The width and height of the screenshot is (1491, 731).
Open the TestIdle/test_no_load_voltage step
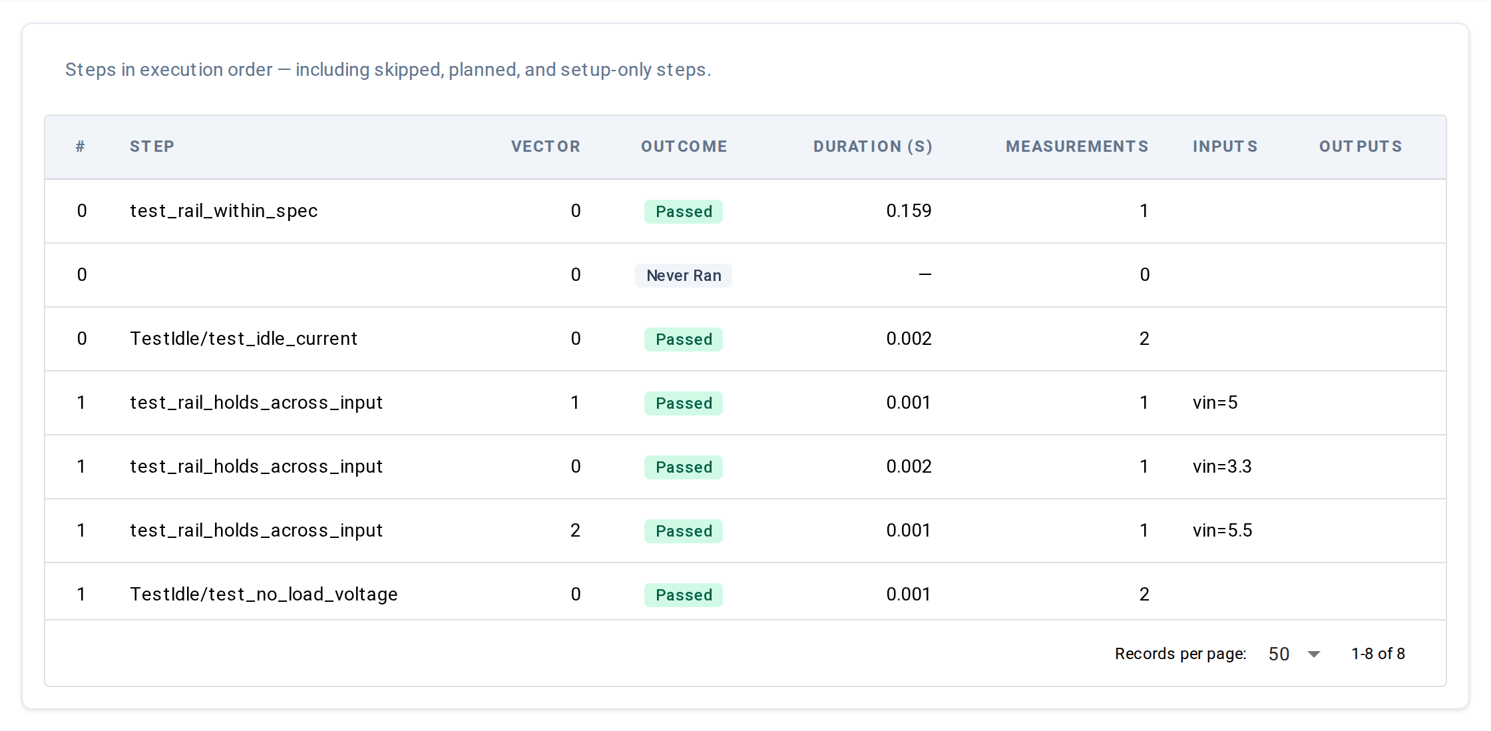pos(264,595)
